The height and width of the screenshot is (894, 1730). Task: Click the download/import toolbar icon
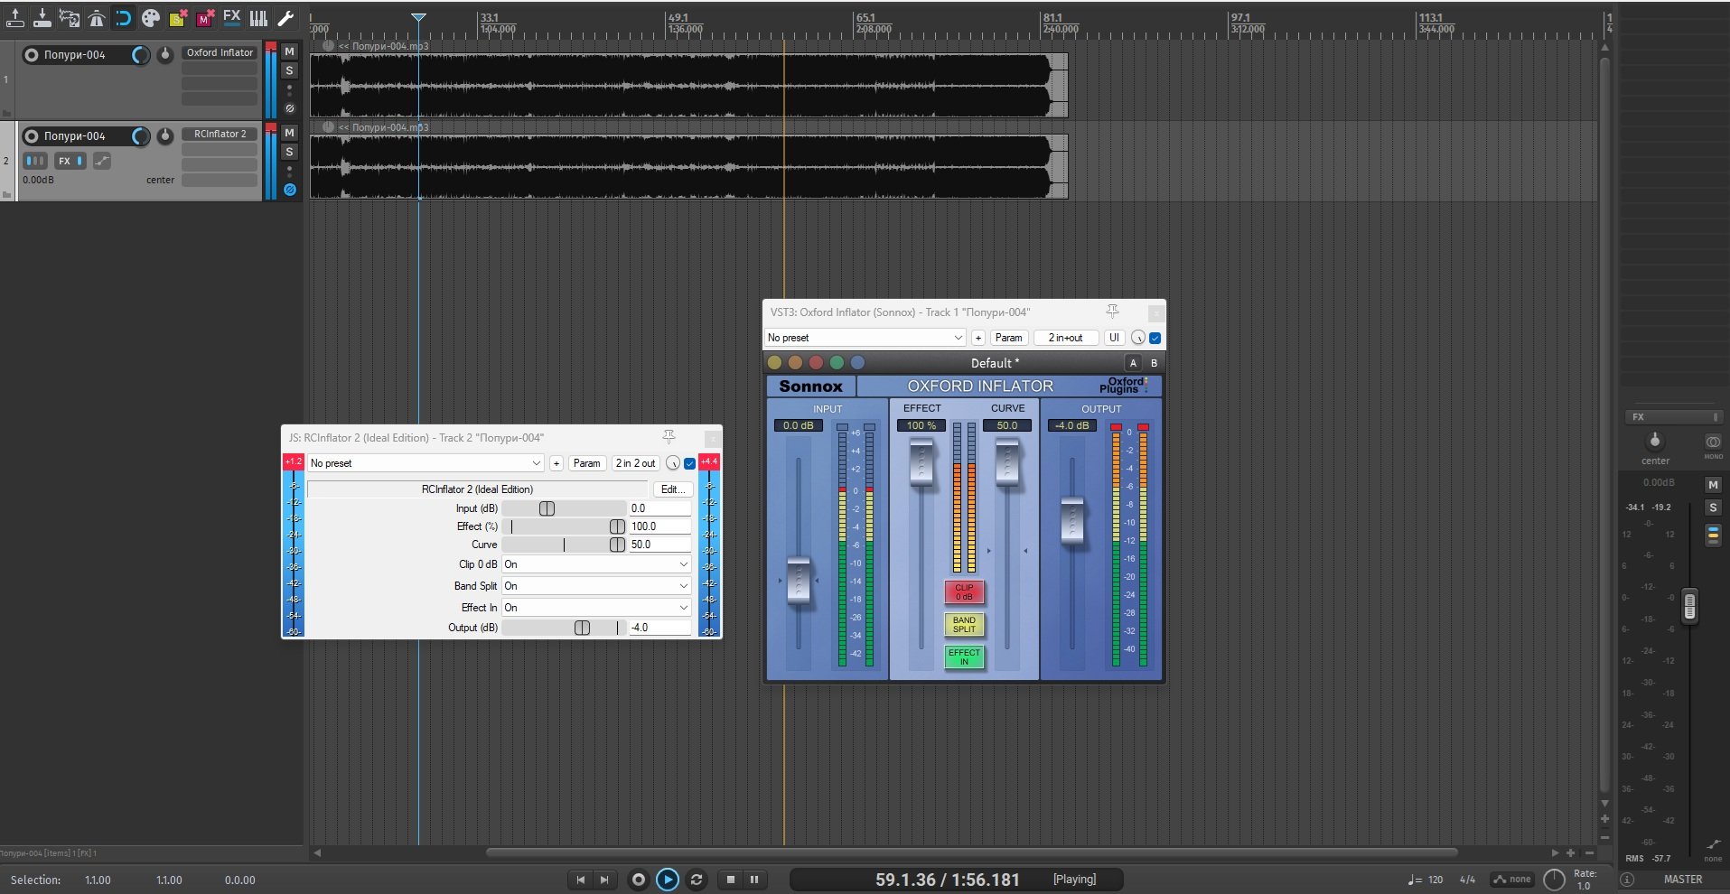click(x=42, y=17)
